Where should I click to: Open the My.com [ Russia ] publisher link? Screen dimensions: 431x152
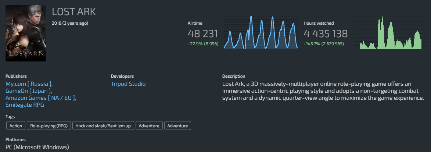coord(29,84)
